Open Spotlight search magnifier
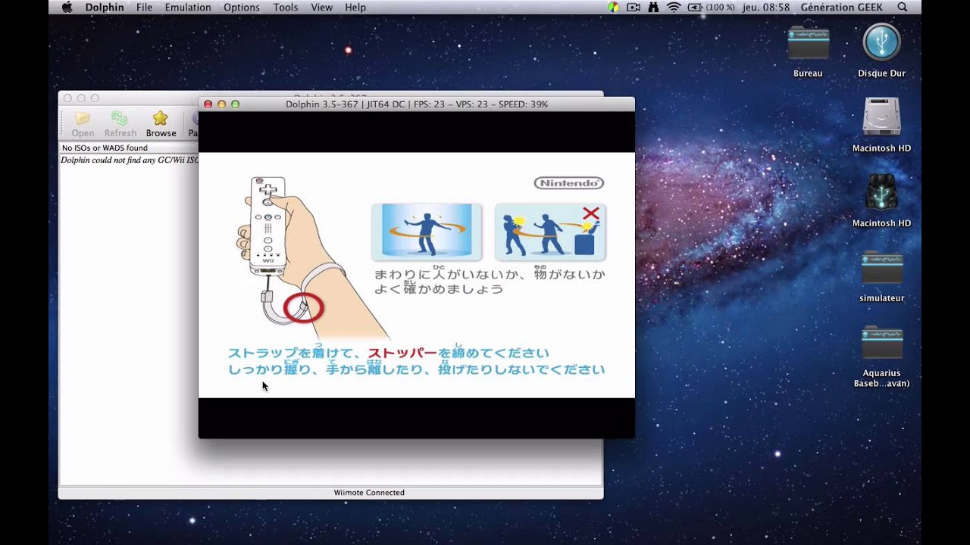Image resolution: width=970 pixels, height=545 pixels. coord(902,7)
